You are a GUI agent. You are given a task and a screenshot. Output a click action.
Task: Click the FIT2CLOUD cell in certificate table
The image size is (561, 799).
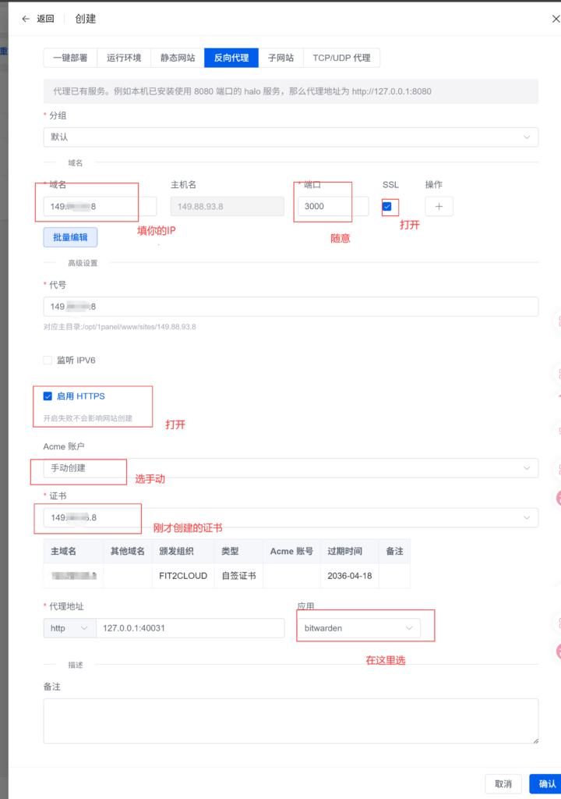click(x=183, y=576)
